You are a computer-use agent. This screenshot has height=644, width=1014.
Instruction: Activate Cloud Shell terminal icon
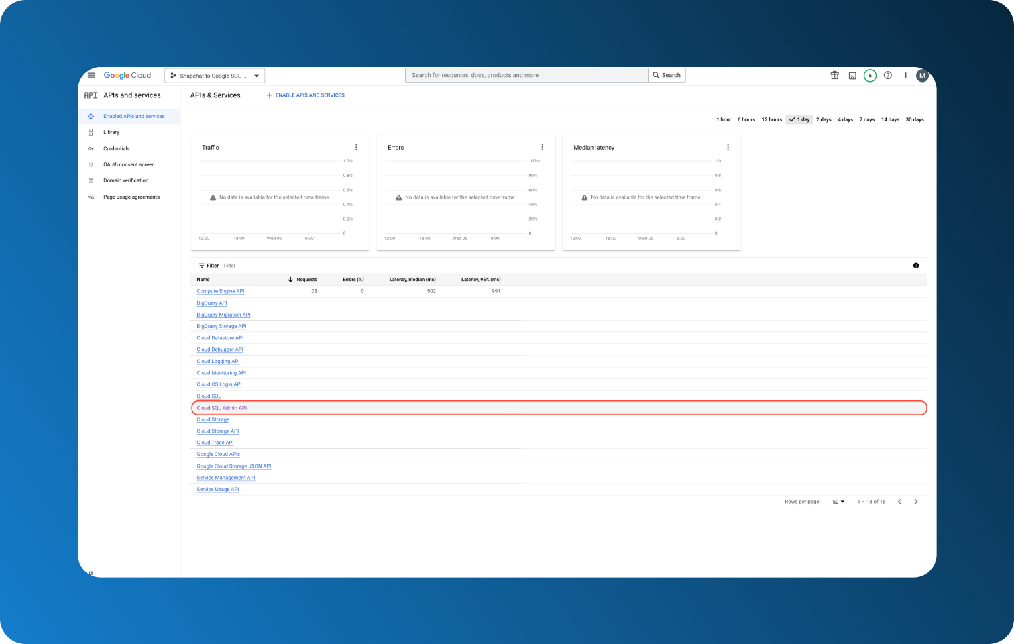point(852,76)
